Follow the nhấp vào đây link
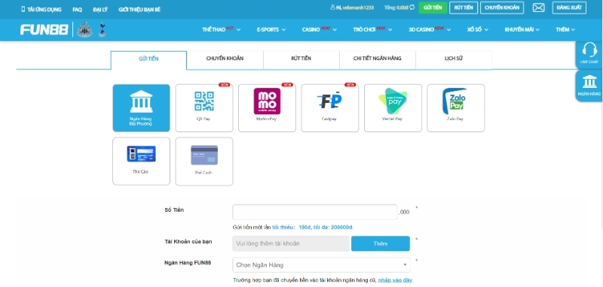The width and height of the screenshot is (603, 287). (395, 280)
